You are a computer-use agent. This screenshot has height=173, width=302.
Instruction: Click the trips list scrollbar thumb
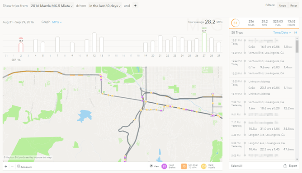point(297,46)
